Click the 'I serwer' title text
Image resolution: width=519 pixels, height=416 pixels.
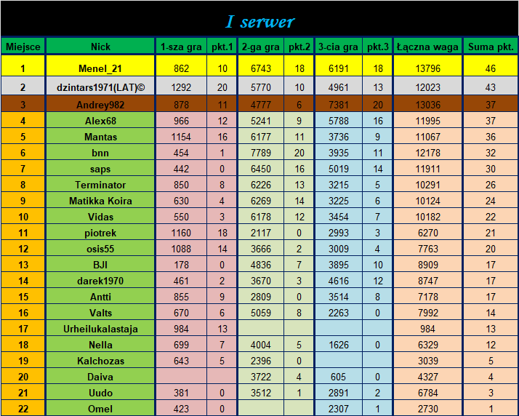coord(259,22)
